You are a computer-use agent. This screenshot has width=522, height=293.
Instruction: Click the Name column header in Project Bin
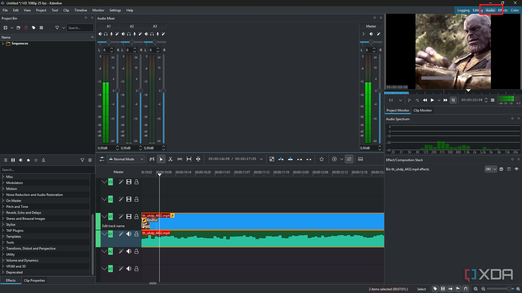47,37
